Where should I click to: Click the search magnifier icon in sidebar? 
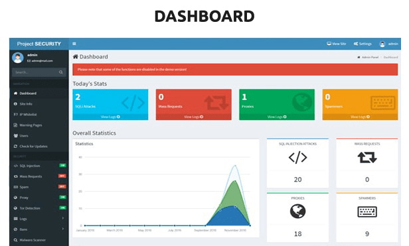61,72
